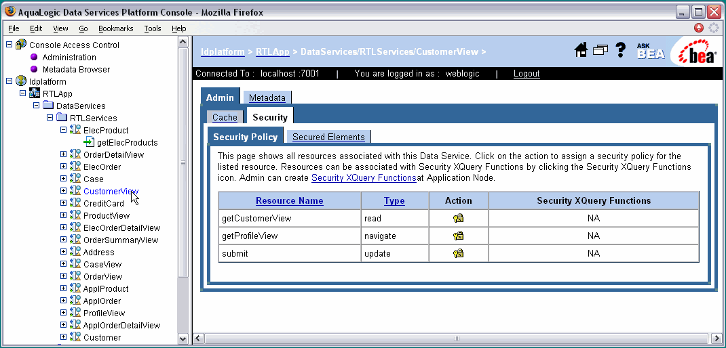
Task: Expand the OrderSummaryView node
Action: (x=63, y=240)
